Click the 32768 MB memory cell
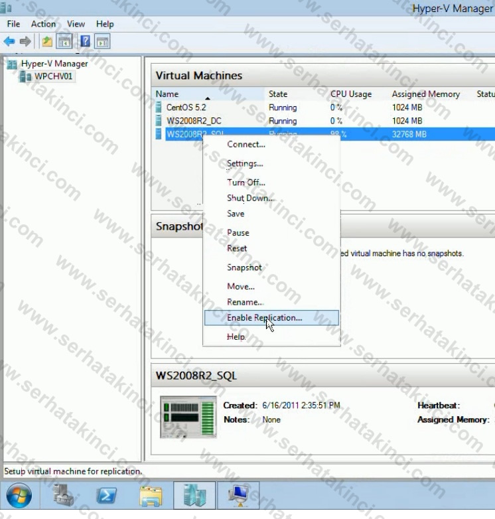This screenshot has height=519, width=495. (x=409, y=134)
